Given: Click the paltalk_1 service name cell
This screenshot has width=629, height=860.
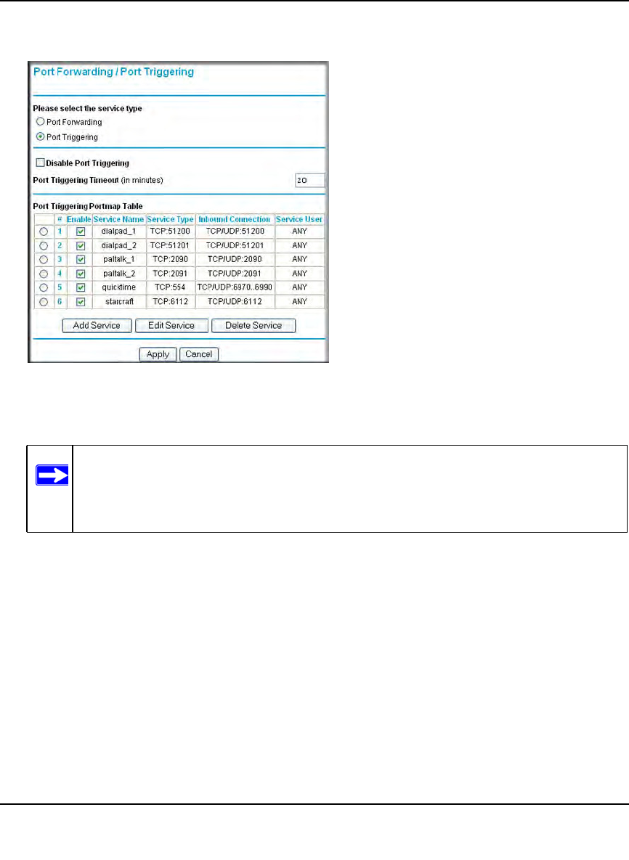Looking at the screenshot, I should point(118,259).
